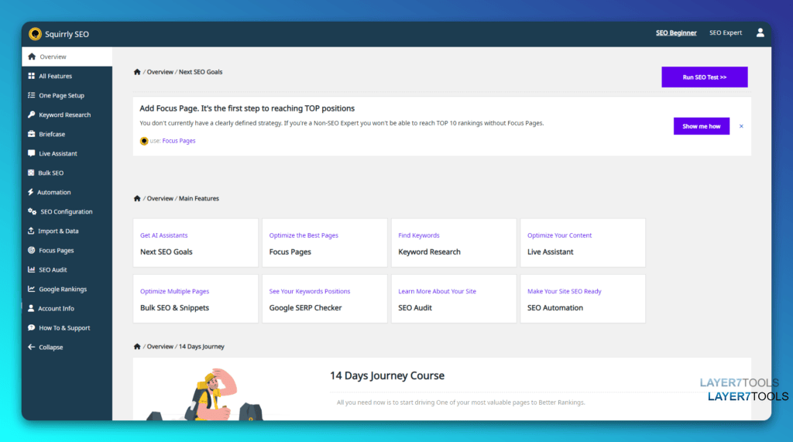Click the How To & Support icon
Screen dimensions: 793x442
pos(31,327)
